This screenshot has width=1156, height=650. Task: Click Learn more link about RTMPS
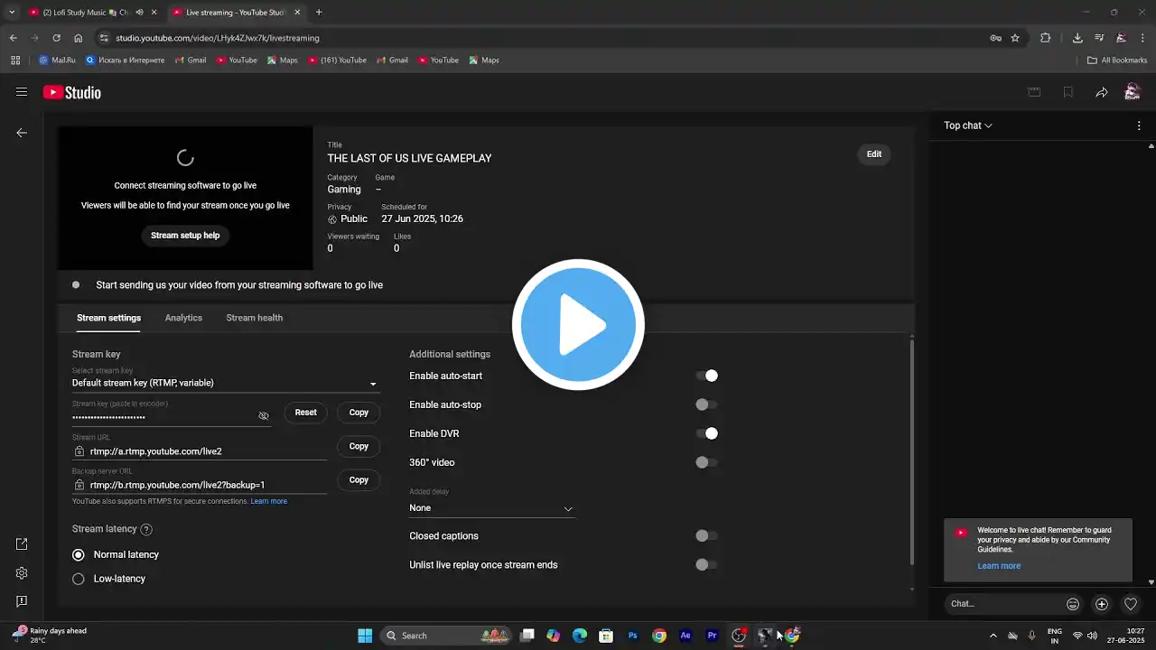click(x=269, y=501)
